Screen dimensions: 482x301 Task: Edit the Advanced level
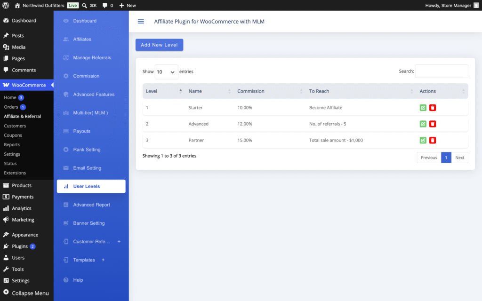(423, 124)
